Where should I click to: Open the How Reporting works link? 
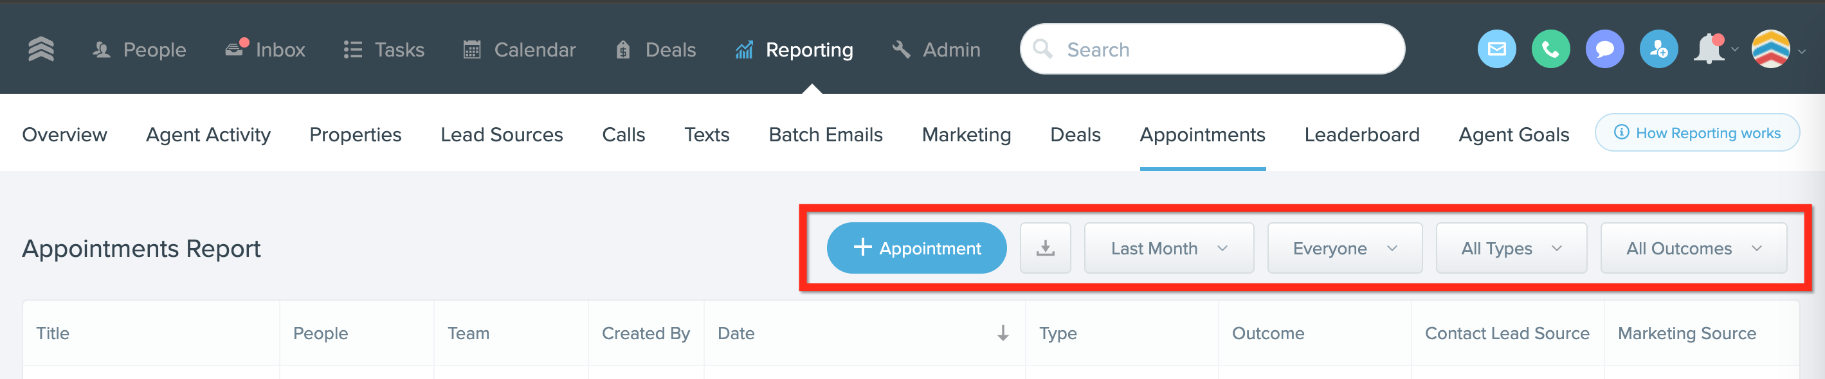coord(1697,133)
